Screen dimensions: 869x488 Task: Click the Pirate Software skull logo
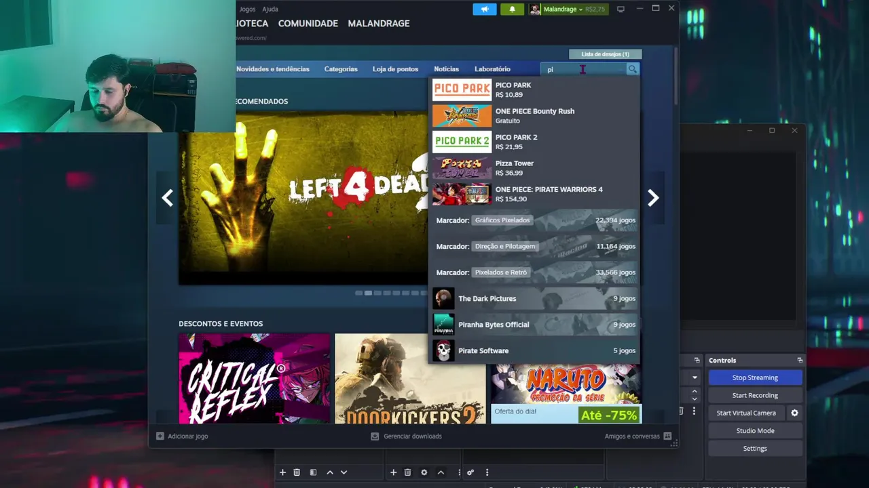(x=443, y=350)
